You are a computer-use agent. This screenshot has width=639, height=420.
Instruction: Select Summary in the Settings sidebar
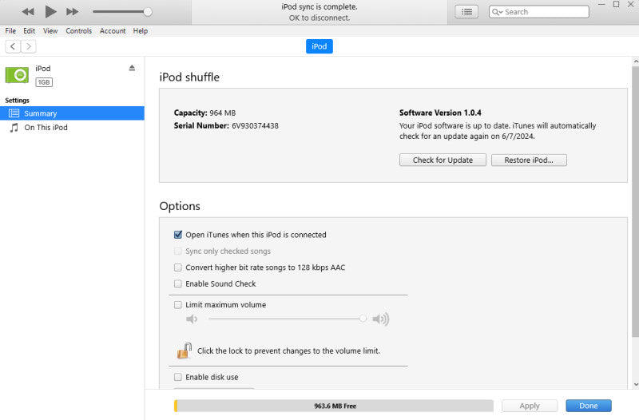coord(72,113)
